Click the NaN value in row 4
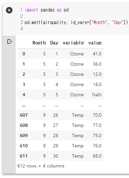Image resolution: width=129 pixels, height=178 pixels. tap(97, 95)
